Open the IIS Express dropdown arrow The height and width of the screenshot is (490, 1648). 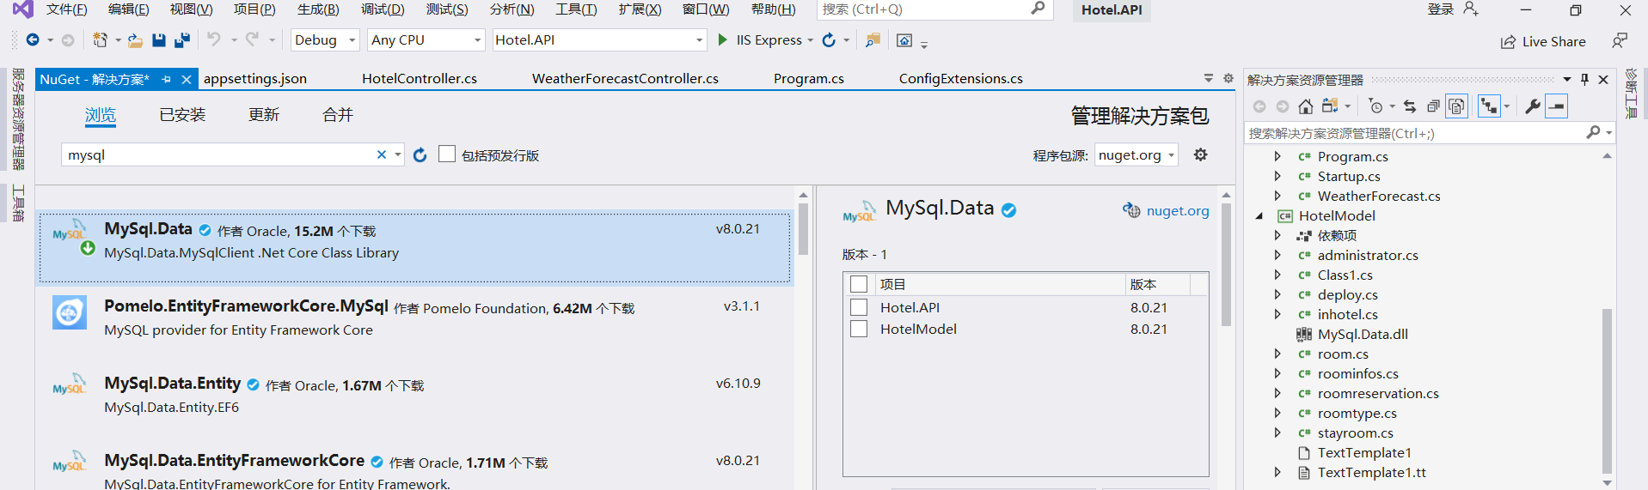coord(810,40)
